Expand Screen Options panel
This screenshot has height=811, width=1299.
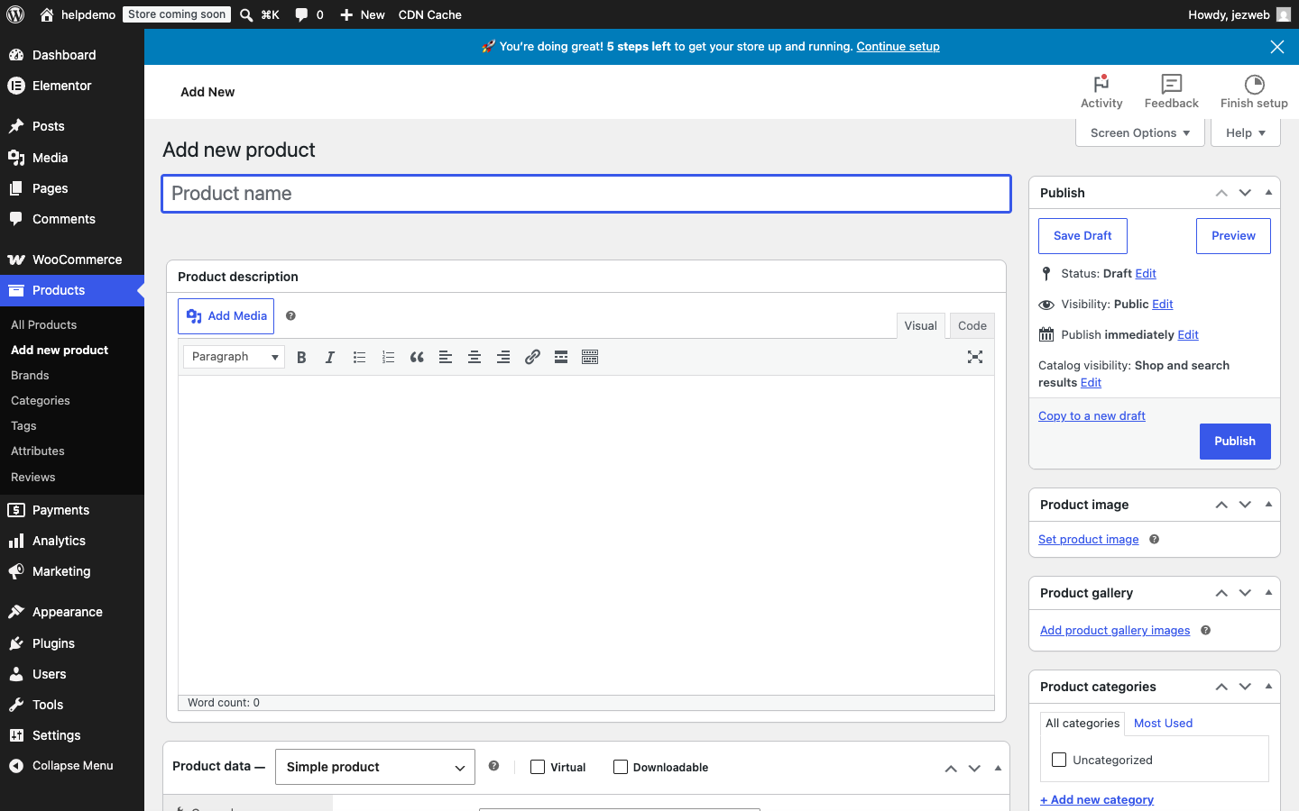click(1140, 132)
